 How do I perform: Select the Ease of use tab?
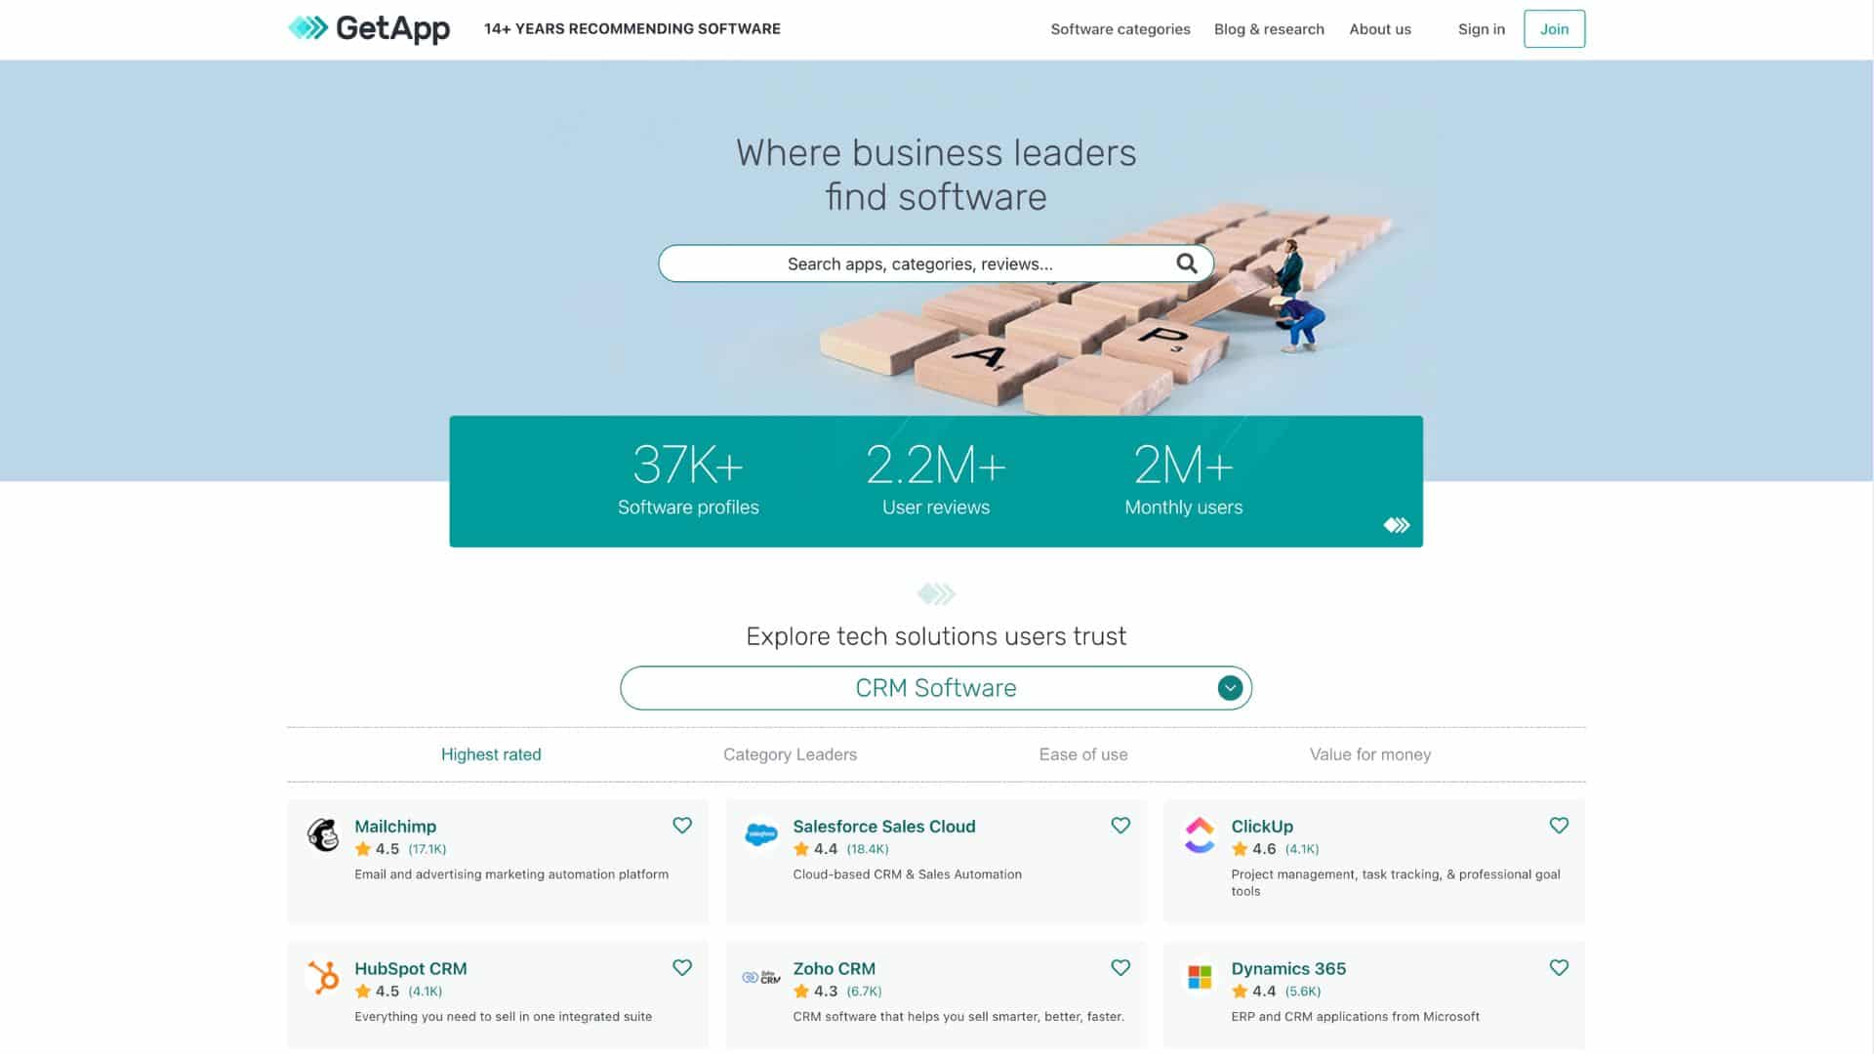coord(1082,753)
